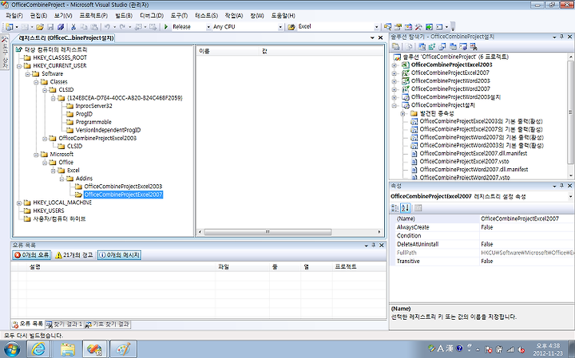Open Toolbox via wrench-hammer toolbar icon

point(418,27)
